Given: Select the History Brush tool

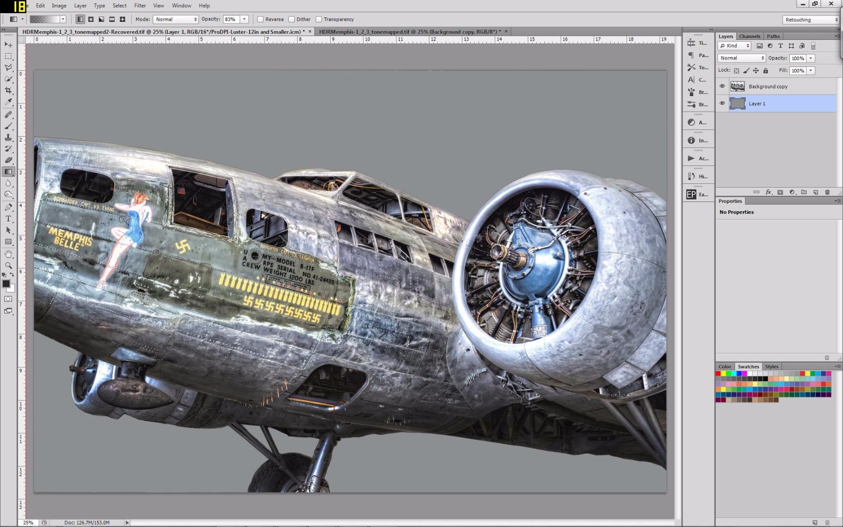Looking at the screenshot, I should pos(8,149).
